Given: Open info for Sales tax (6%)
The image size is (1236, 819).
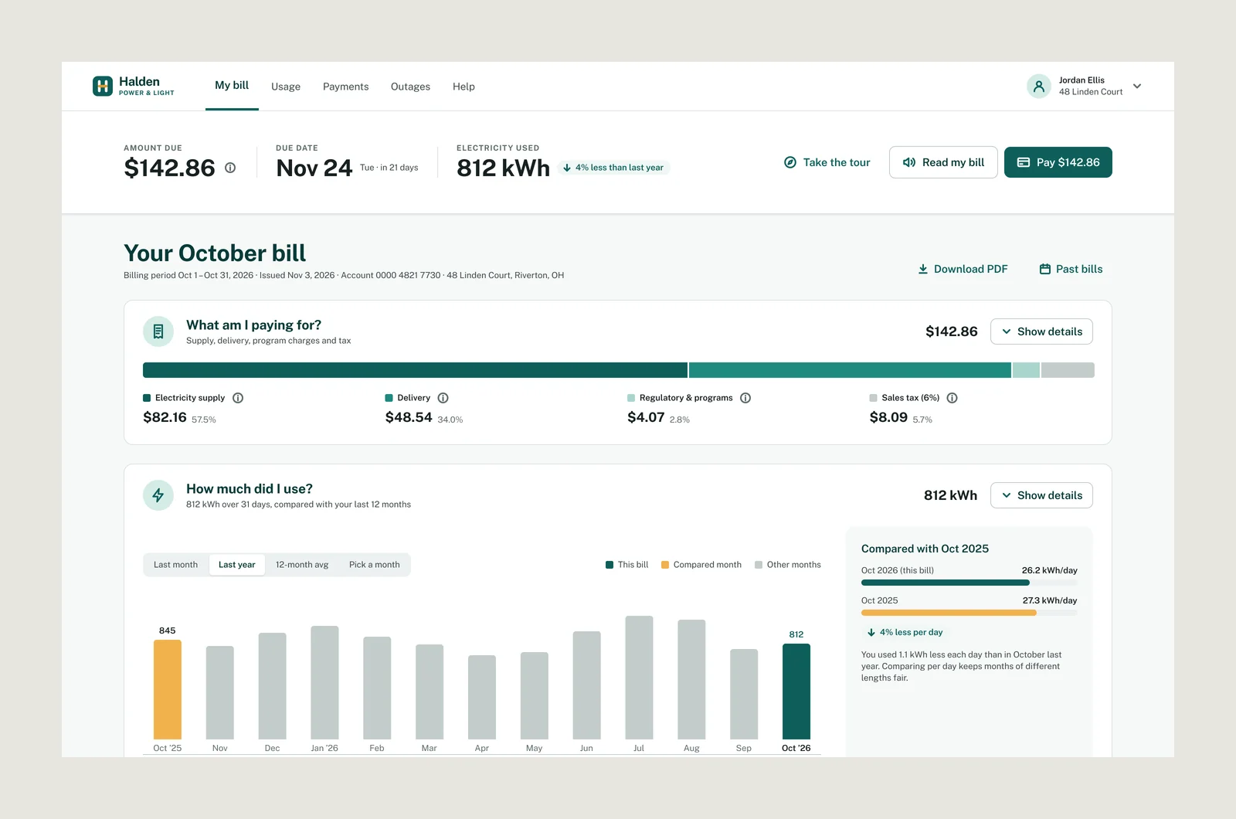Looking at the screenshot, I should pyautogui.click(x=952, y=398).
